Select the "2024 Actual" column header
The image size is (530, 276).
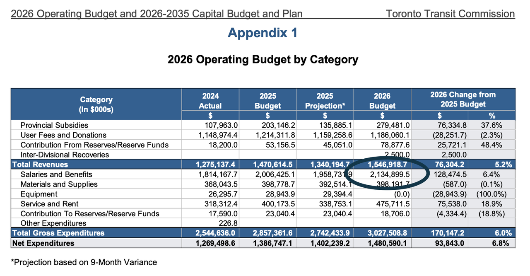point(210,101)
